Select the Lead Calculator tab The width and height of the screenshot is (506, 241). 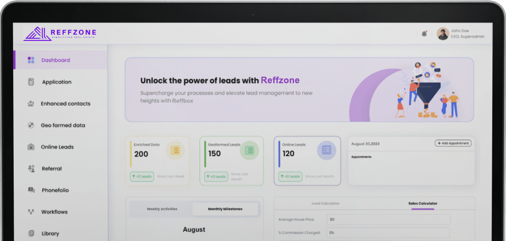coord(325,203)
